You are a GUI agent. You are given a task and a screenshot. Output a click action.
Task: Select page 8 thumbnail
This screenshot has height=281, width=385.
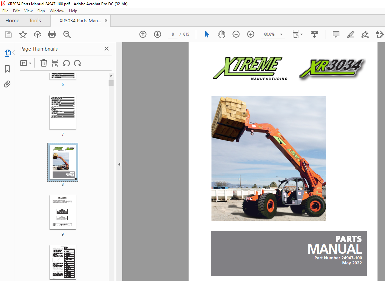coord(63,162)
